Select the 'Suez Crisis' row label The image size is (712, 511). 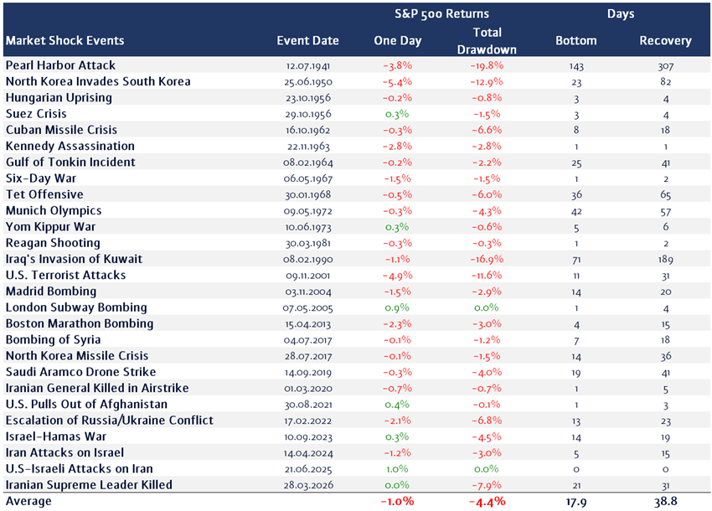click(36, 114)
